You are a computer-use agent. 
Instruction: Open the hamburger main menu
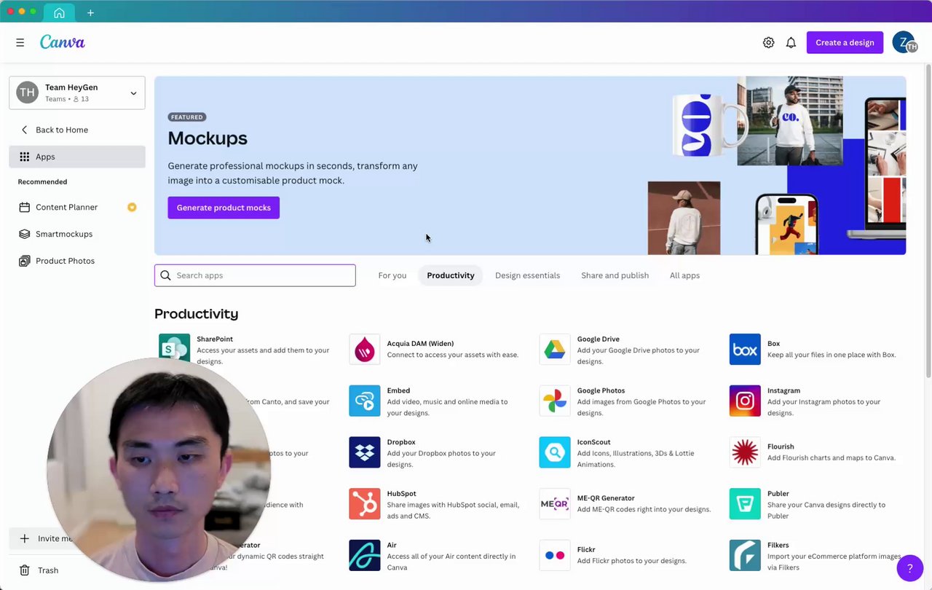(x=20, y=43)
